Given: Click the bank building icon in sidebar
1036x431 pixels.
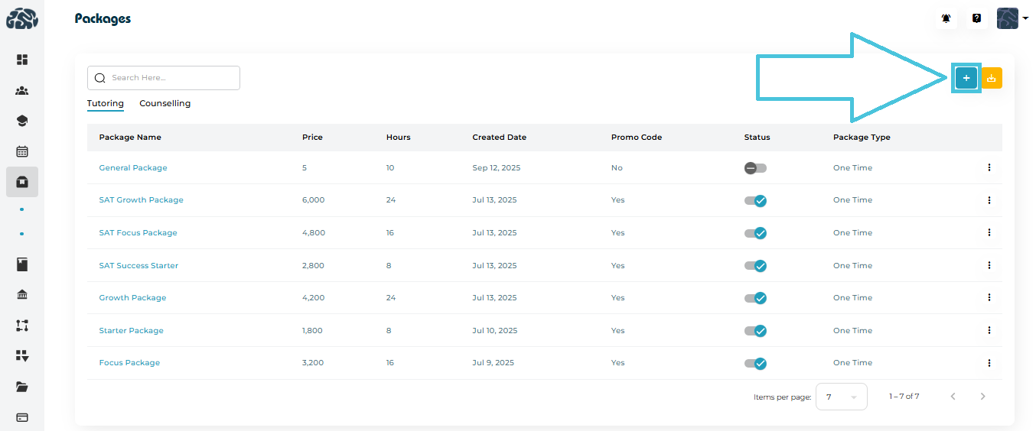Looking at the screenshot, I should tap(22, 295).
